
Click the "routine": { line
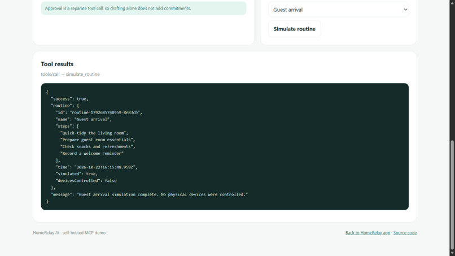click(65, 106)
